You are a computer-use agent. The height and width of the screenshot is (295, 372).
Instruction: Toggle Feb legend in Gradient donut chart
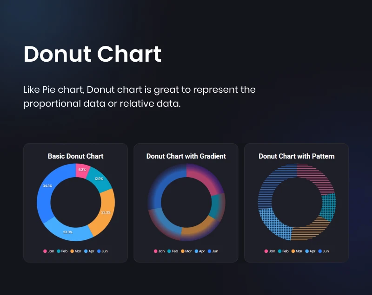point(173,251)
